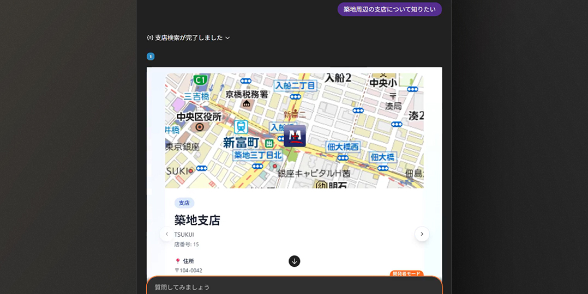Focus the 質問してみましょう input field
The image size is (588, 294).
coord(295,287)
